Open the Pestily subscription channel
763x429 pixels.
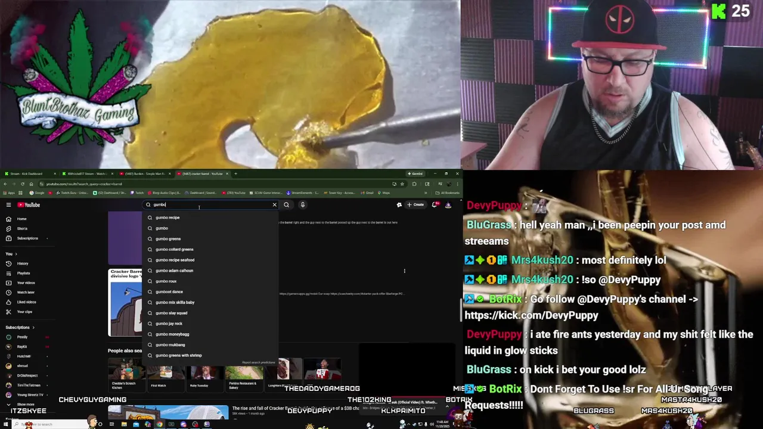(27, 337)
